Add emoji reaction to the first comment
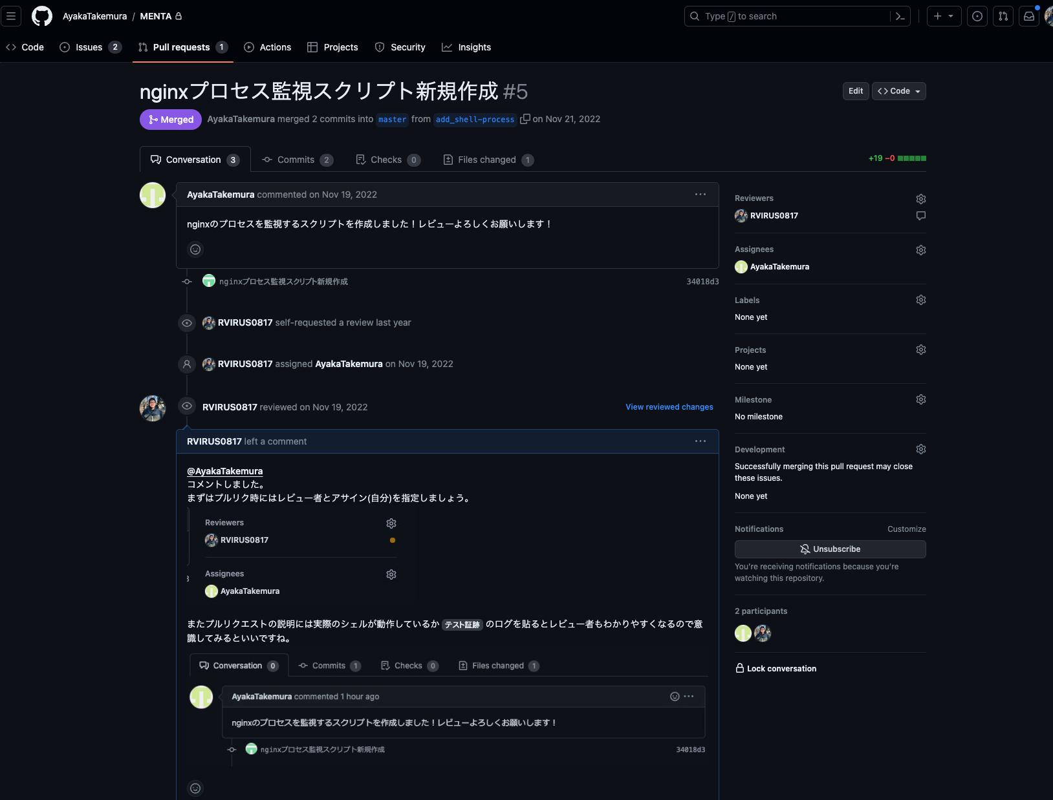 tap(195, 249)
